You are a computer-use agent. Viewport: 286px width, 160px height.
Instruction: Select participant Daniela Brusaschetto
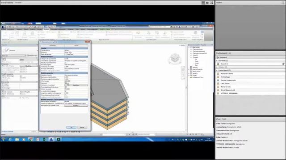tap(228, 80)
